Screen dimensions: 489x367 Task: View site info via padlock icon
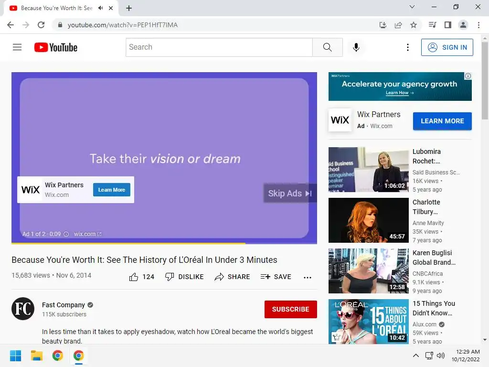coord(60,25)
